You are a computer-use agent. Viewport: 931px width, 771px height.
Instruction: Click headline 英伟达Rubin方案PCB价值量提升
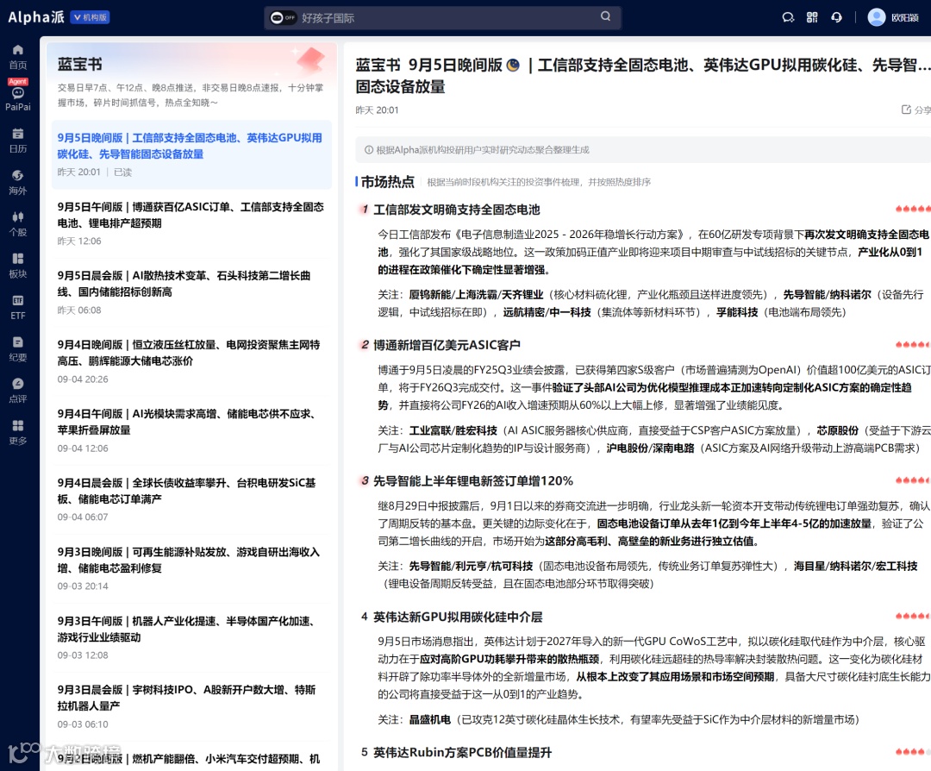pyautogui.click(x=462, y=753)
